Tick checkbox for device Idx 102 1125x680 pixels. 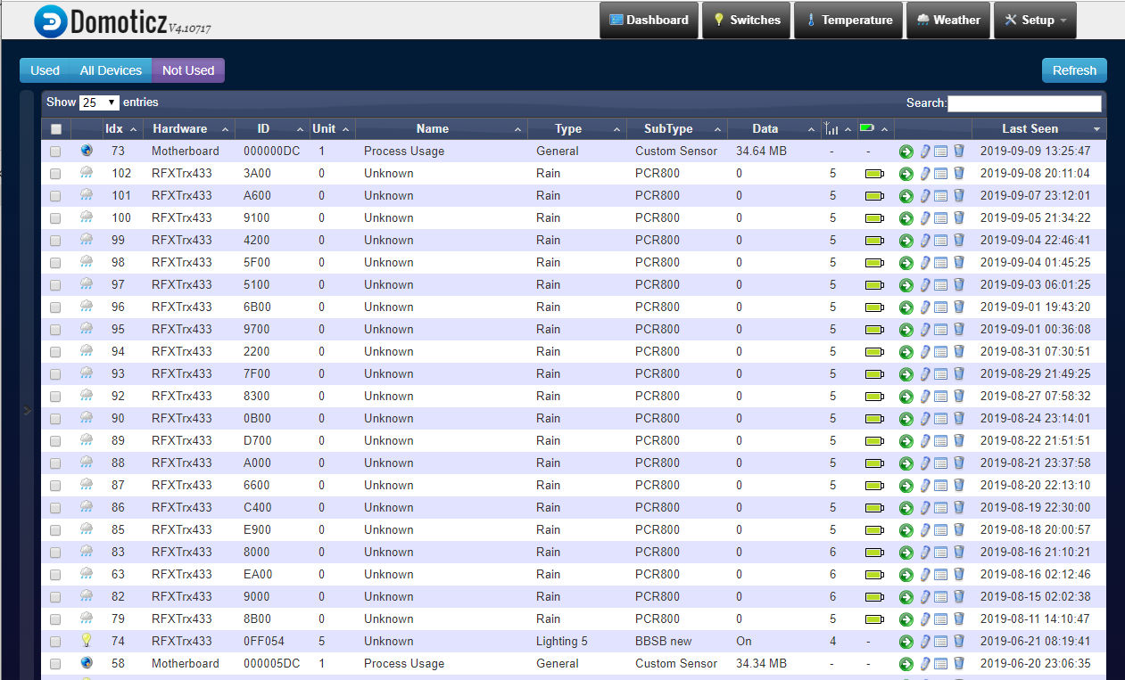point(55,174)
